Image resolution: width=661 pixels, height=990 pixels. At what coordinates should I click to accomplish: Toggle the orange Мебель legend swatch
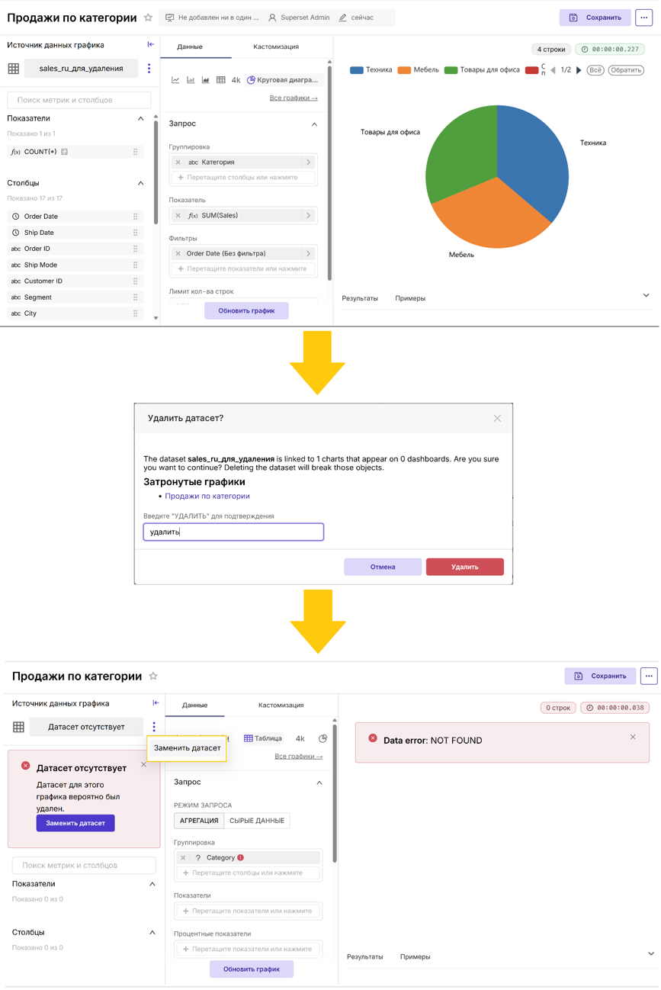pos(404,70)
